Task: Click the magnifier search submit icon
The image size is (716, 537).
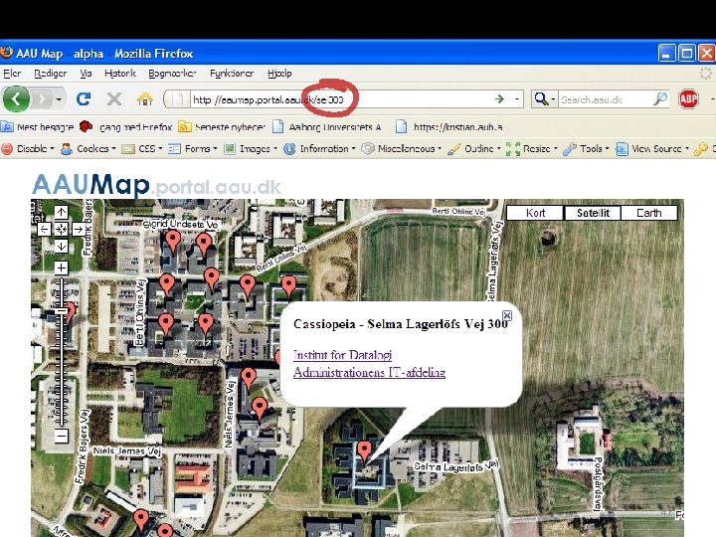Action: coord(660,98)
